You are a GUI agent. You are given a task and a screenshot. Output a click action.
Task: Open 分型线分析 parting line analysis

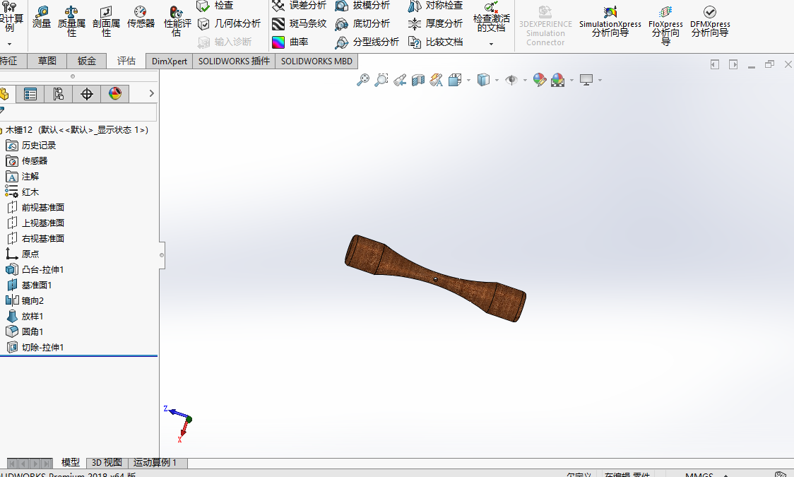(367, 42)
